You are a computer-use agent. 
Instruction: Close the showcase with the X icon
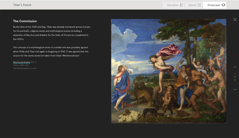[x=235, y=20]
